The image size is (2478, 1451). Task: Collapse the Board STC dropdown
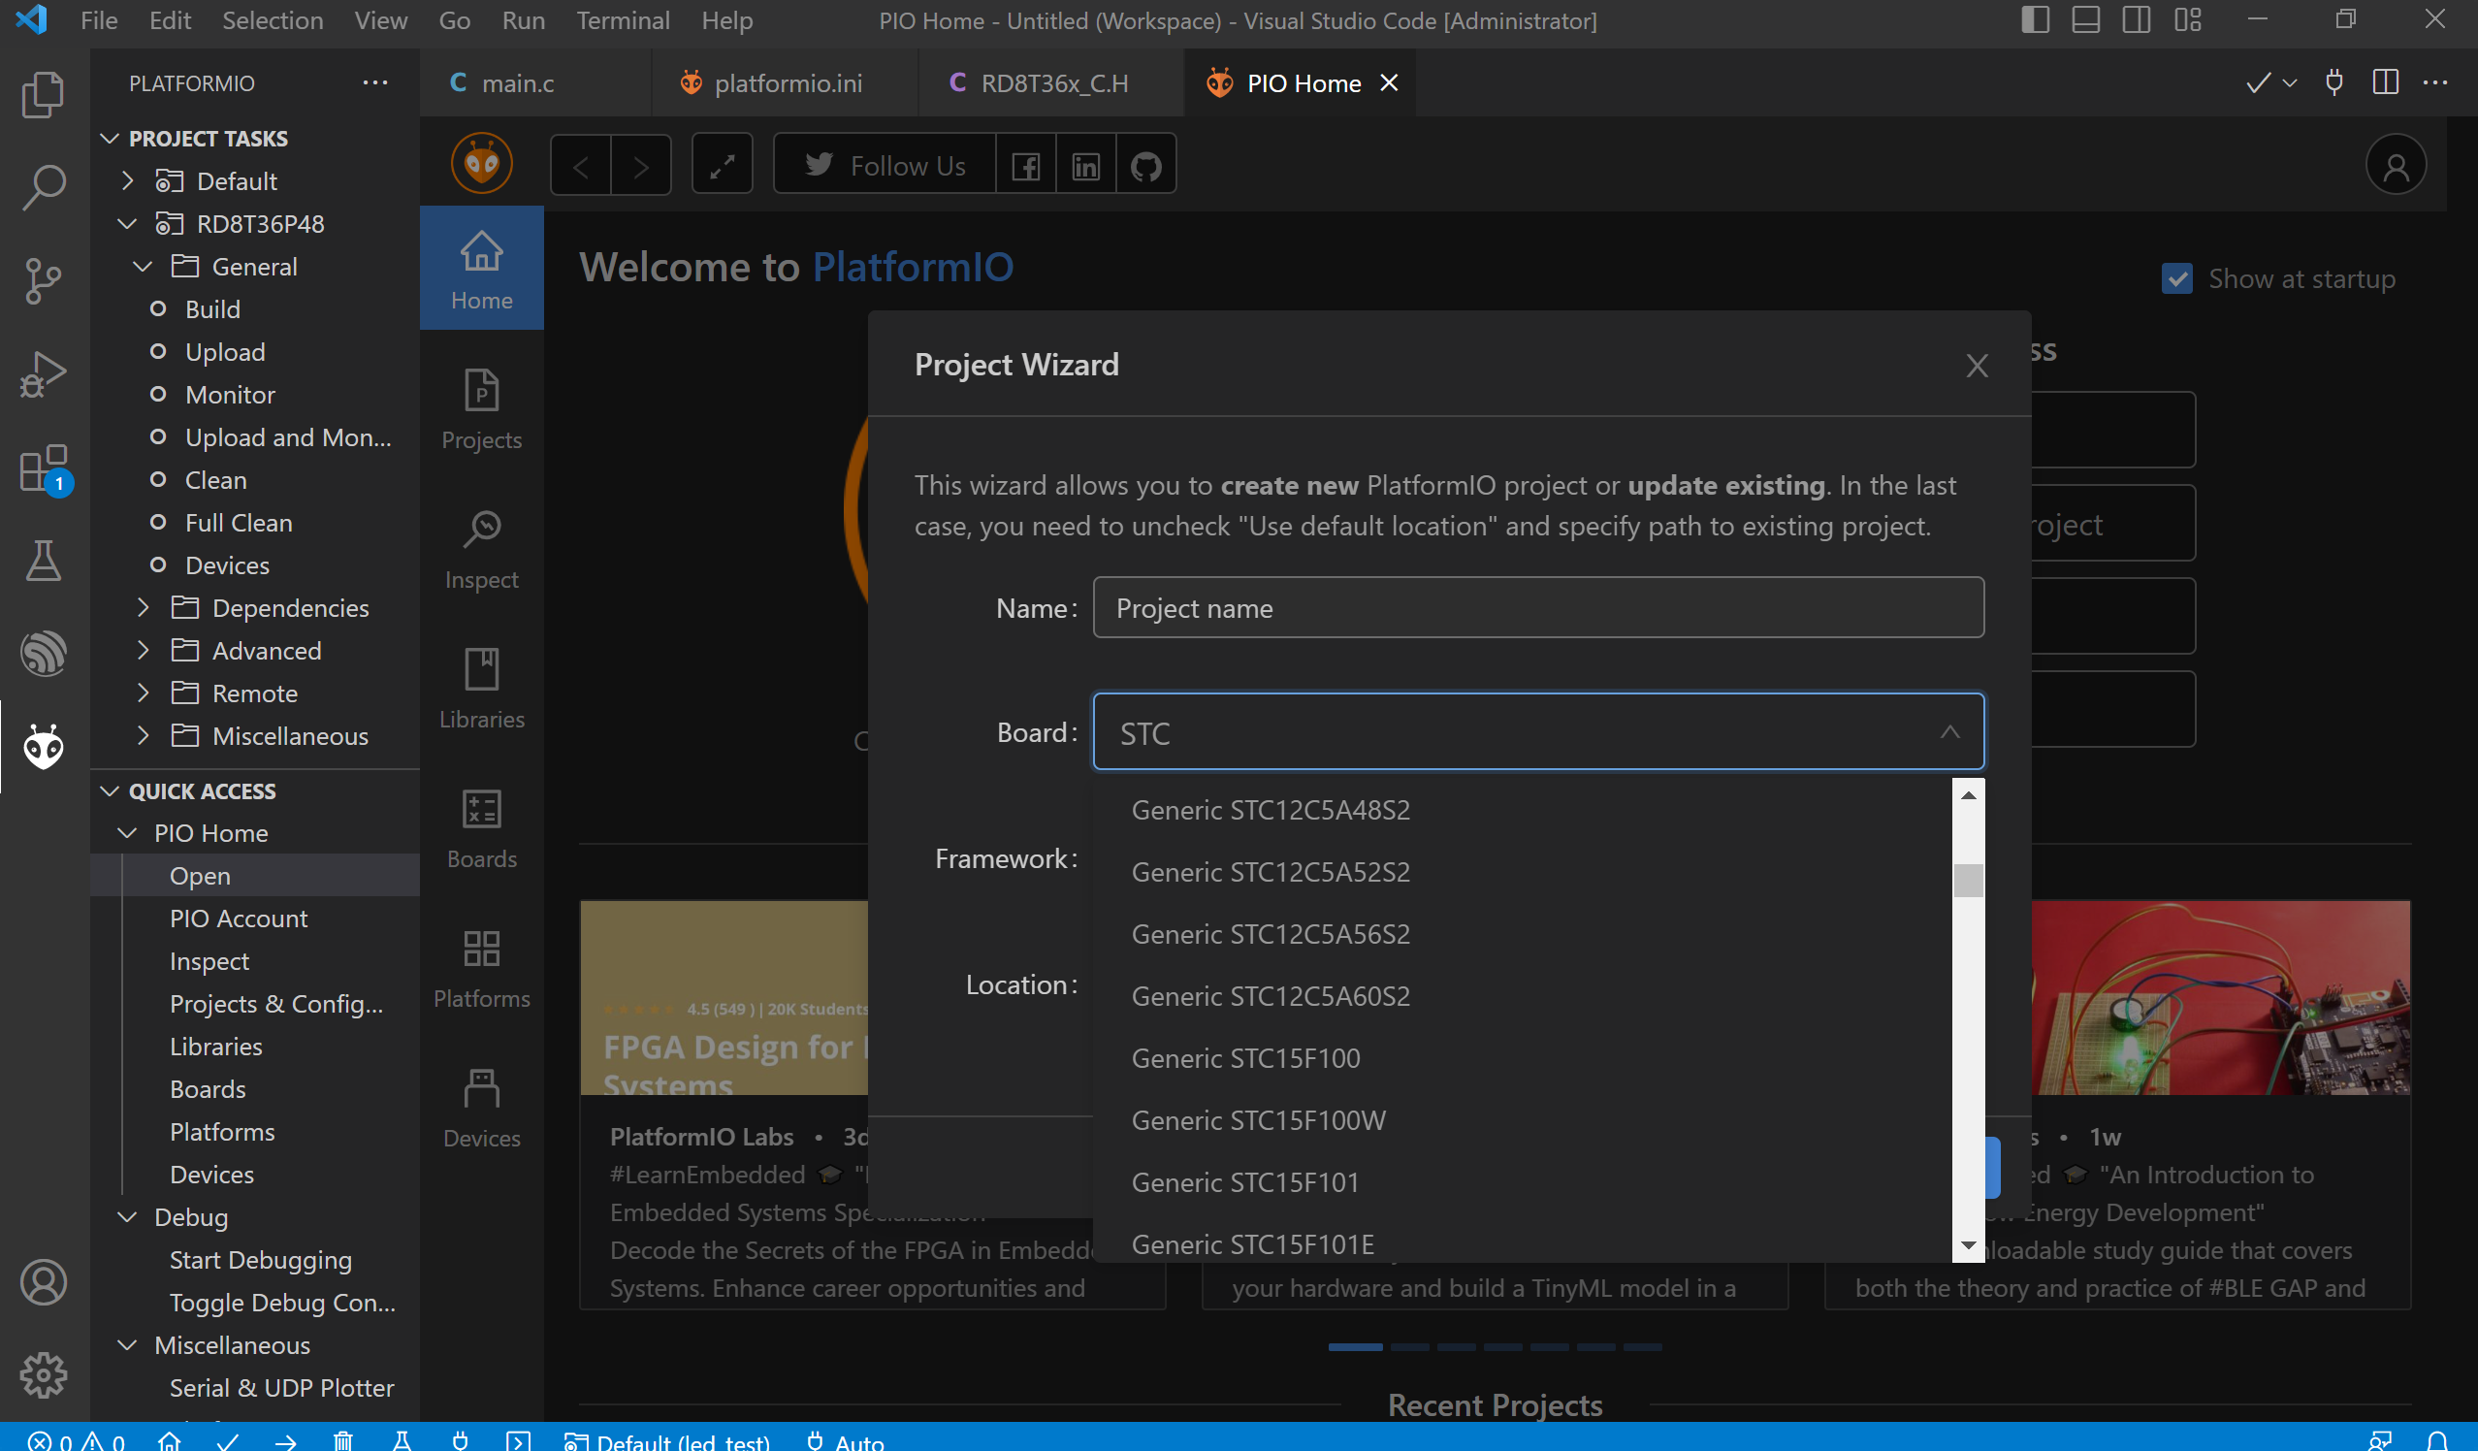[x=1950, y=732]
